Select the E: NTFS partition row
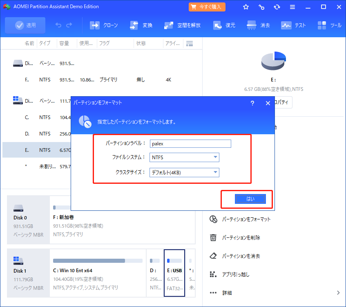This screenshot has height=307, width=346. (x=37, y=150)
